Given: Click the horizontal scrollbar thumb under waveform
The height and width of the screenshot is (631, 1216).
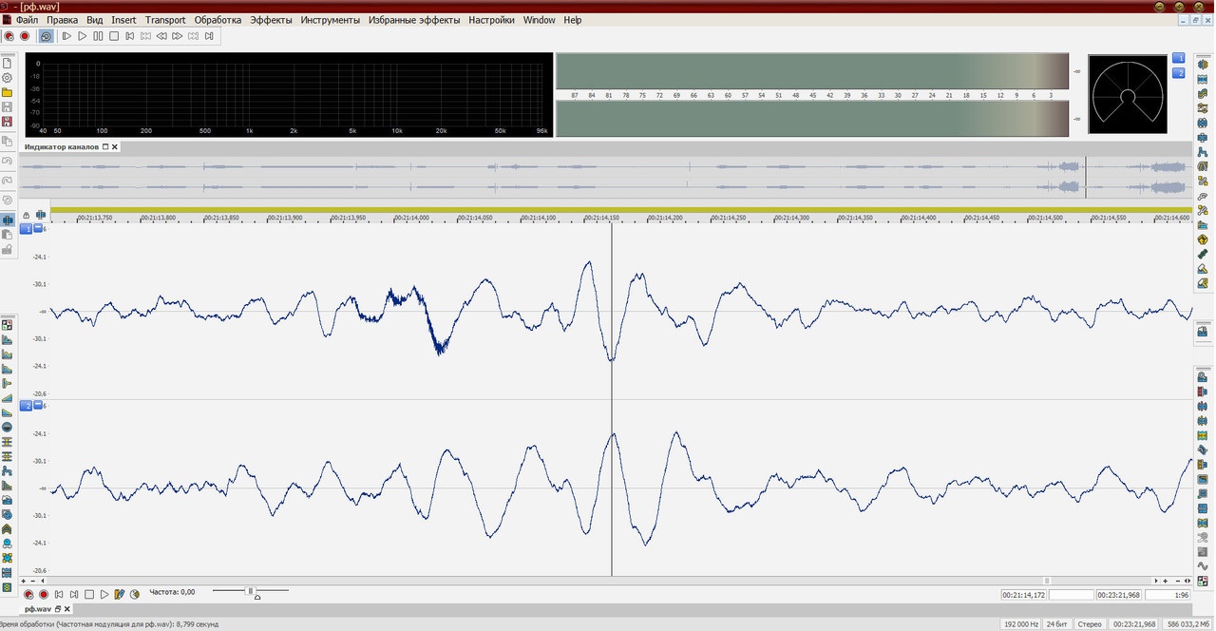Looking at the screenshot, I should [x=1048, y=580].
